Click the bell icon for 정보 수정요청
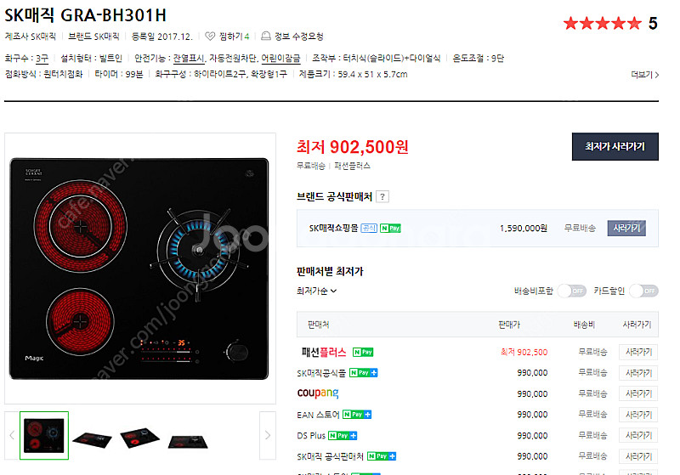The width and height of the screenshot is (680, 475). coord(266,36)
